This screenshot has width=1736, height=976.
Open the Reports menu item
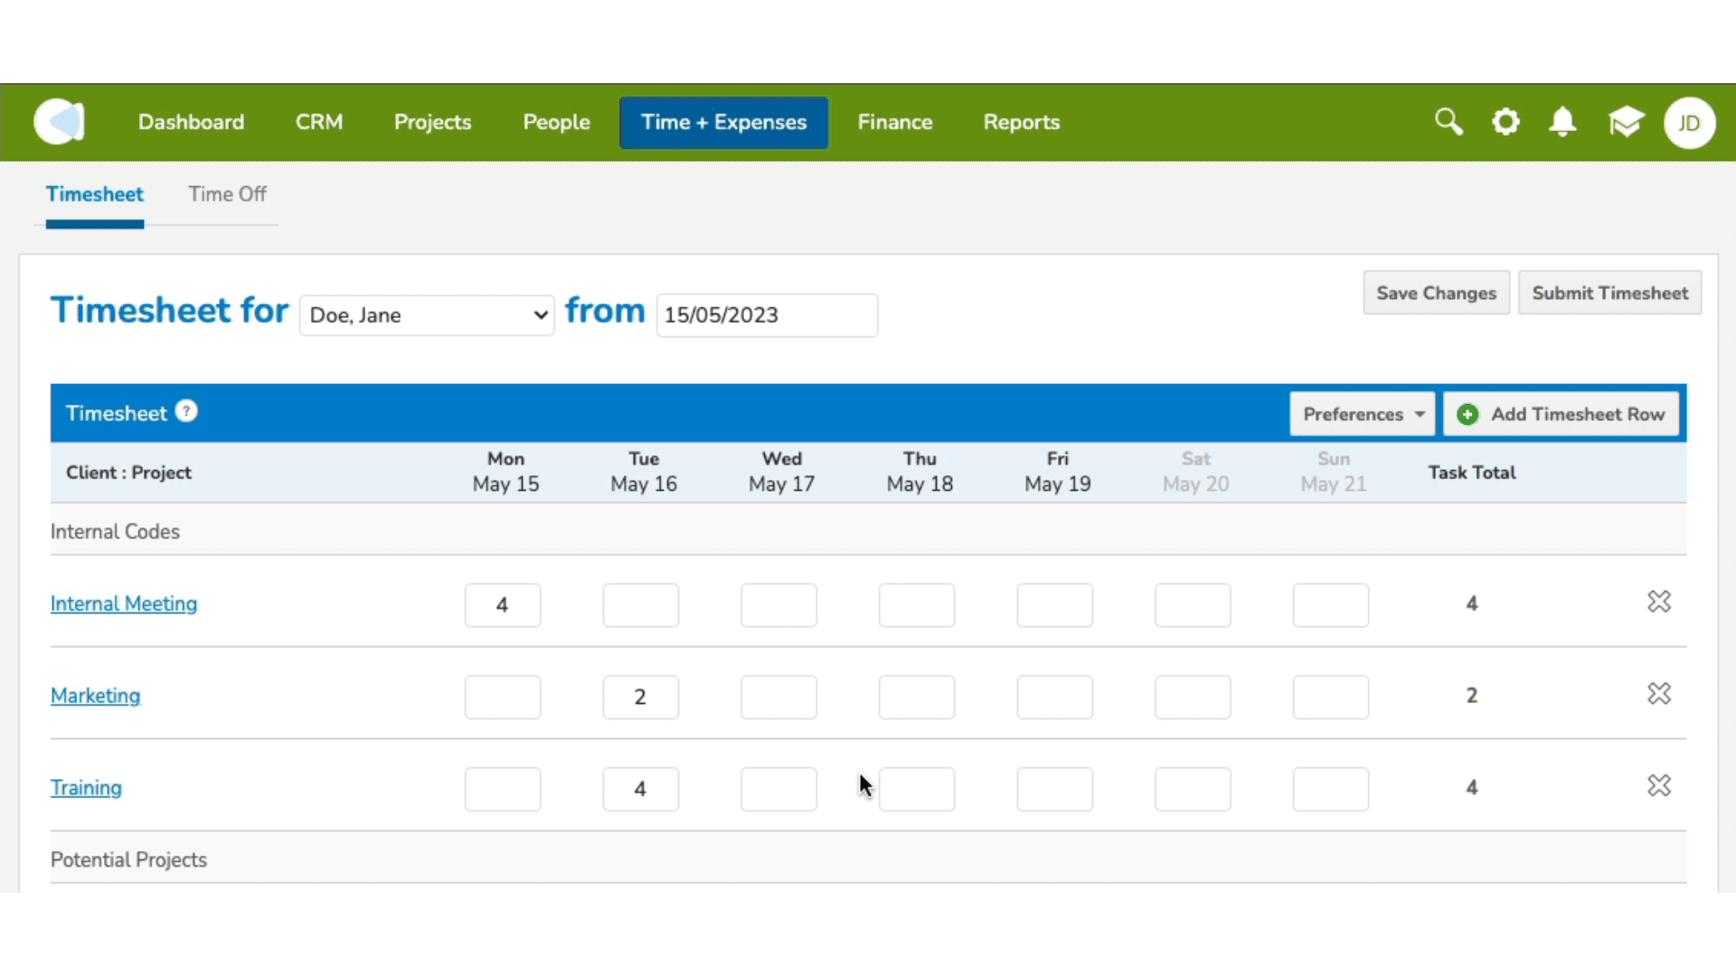tap(1022, 122)
